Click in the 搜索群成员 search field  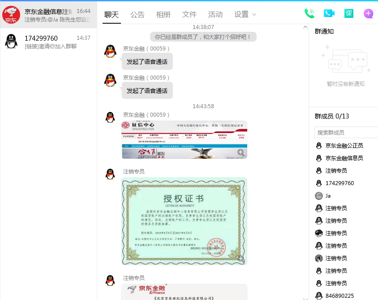coord(346,132)
